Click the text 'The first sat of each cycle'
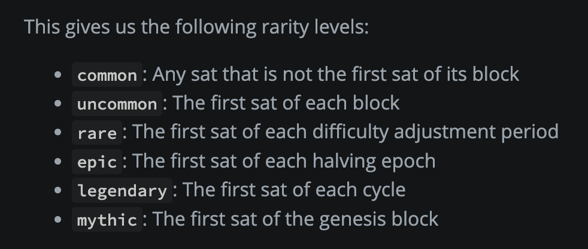Viewport: 588px width, 249px height. click(294, 190)
